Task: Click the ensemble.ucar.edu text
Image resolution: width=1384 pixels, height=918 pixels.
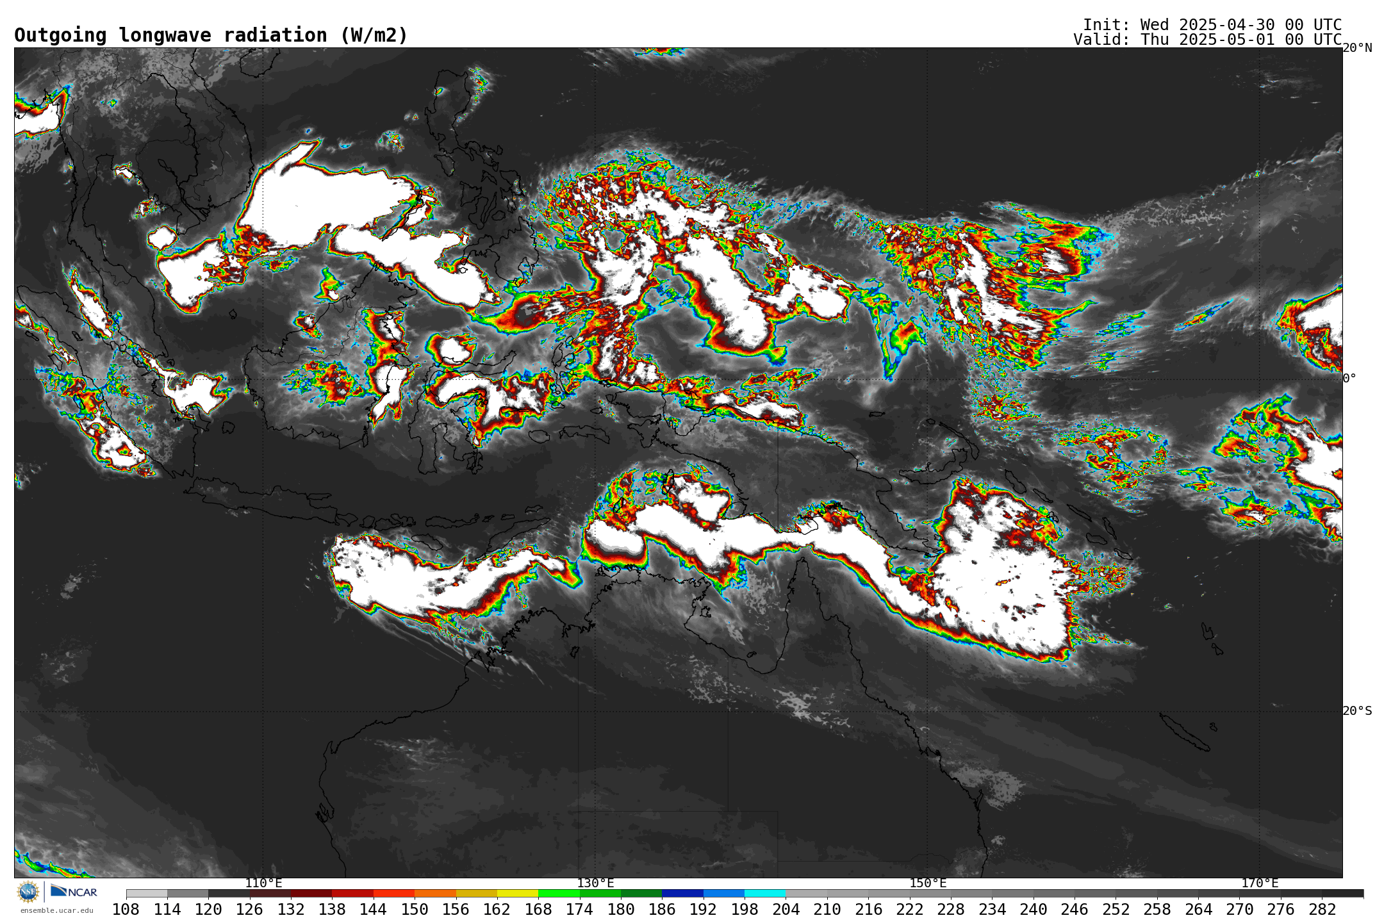Action: pos(56,910)
